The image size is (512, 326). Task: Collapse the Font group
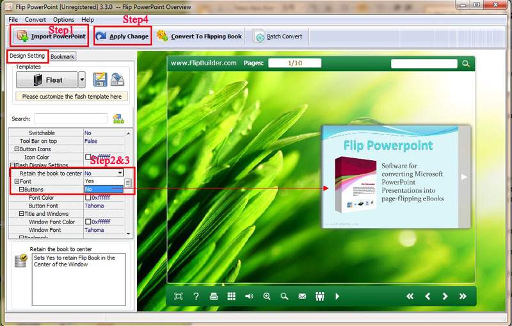point(17,181)
